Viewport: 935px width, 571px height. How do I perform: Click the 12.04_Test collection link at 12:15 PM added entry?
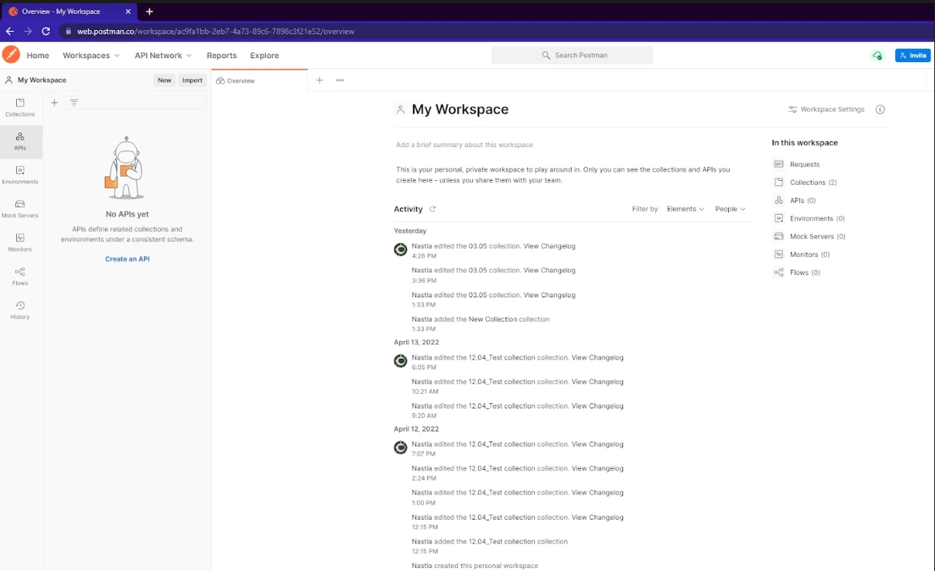501,541
